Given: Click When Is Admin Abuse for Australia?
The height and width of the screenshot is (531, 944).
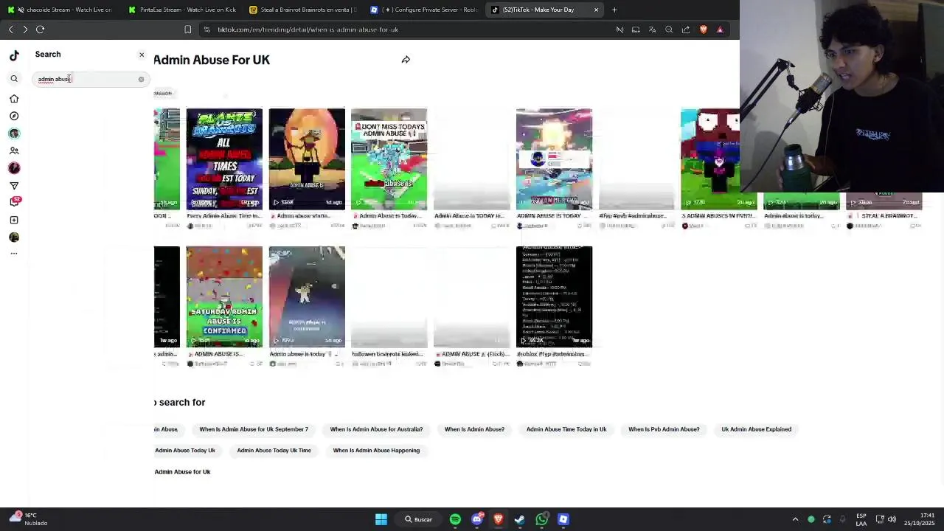Looking at the screenshot, I should [x=376, y=429].
